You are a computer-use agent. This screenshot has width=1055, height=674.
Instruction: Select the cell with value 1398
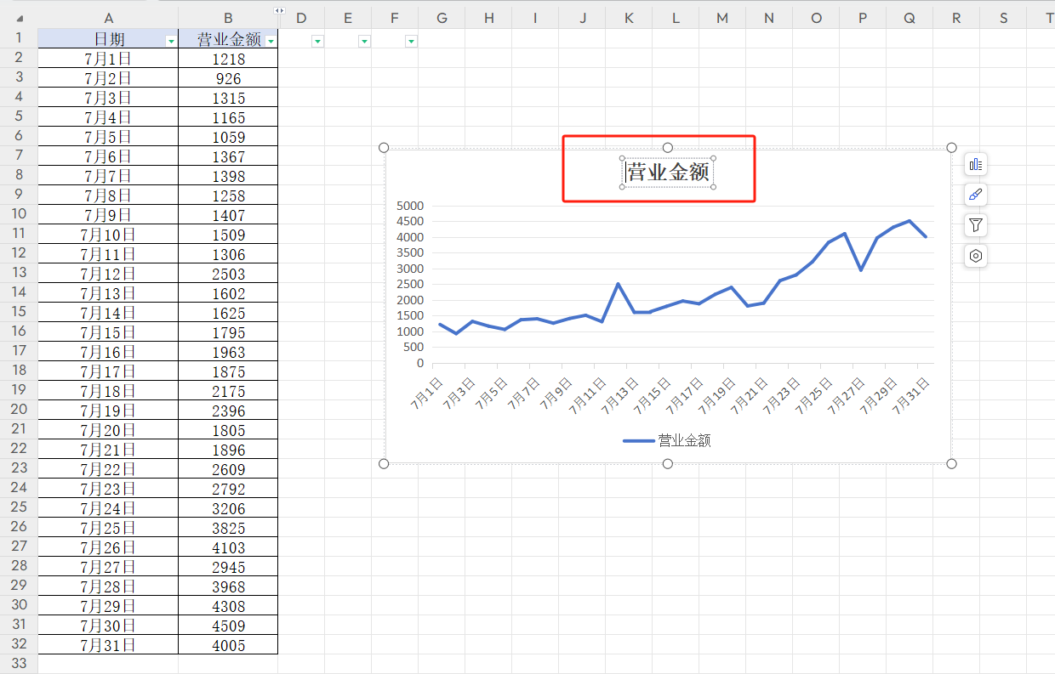pos(228,175)
